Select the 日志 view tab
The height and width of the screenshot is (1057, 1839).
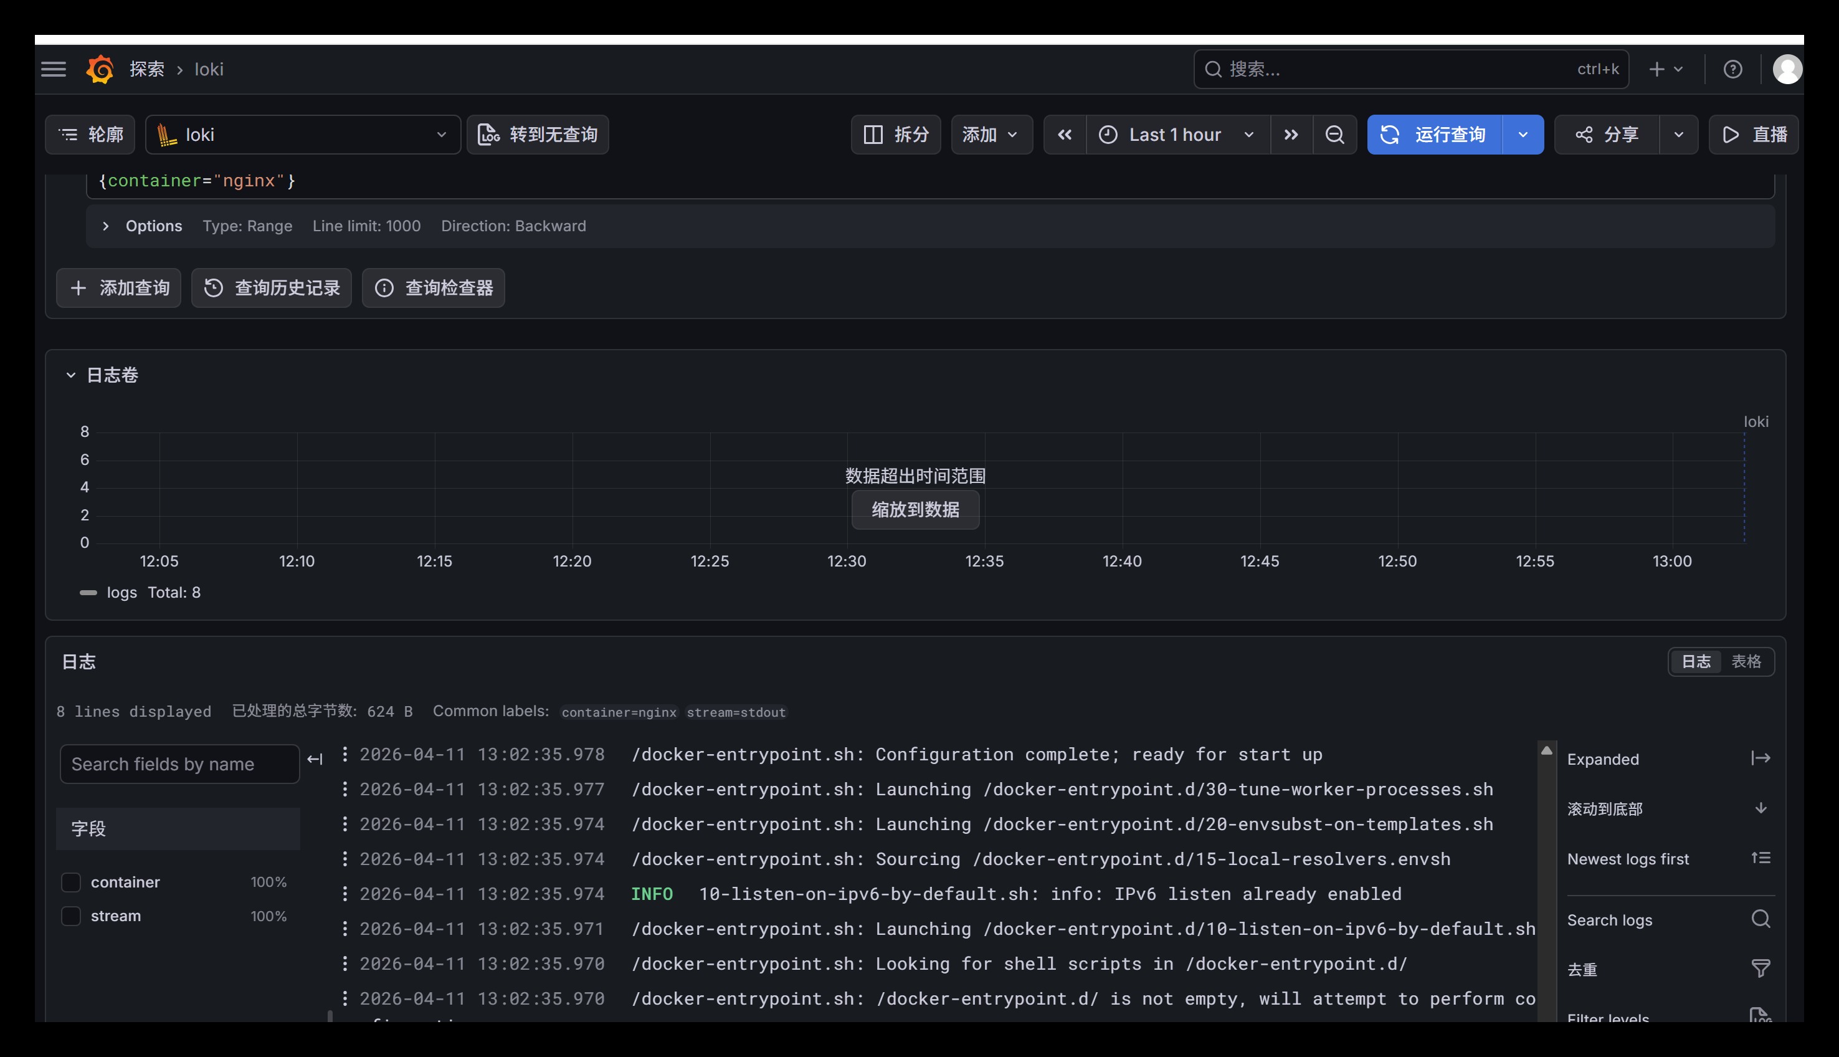click(1695, 661)
